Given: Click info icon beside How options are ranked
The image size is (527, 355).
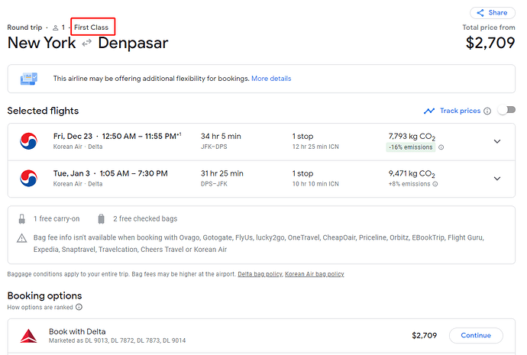Looking at the screenshot, I should (79, 307).
